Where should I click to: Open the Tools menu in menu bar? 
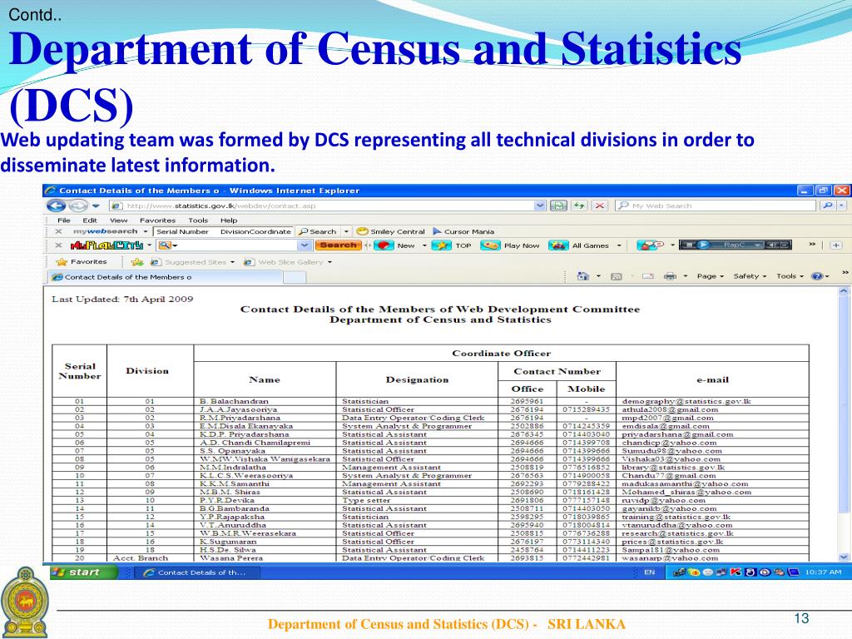(198, 220)
